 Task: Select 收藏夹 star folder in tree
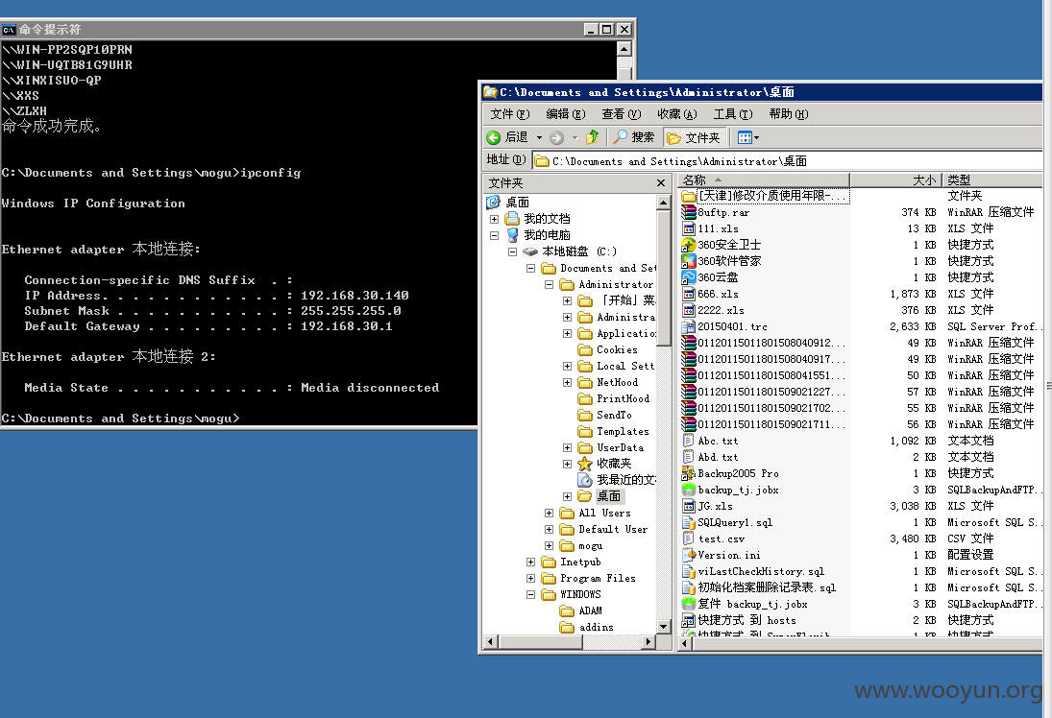[604, 464]
